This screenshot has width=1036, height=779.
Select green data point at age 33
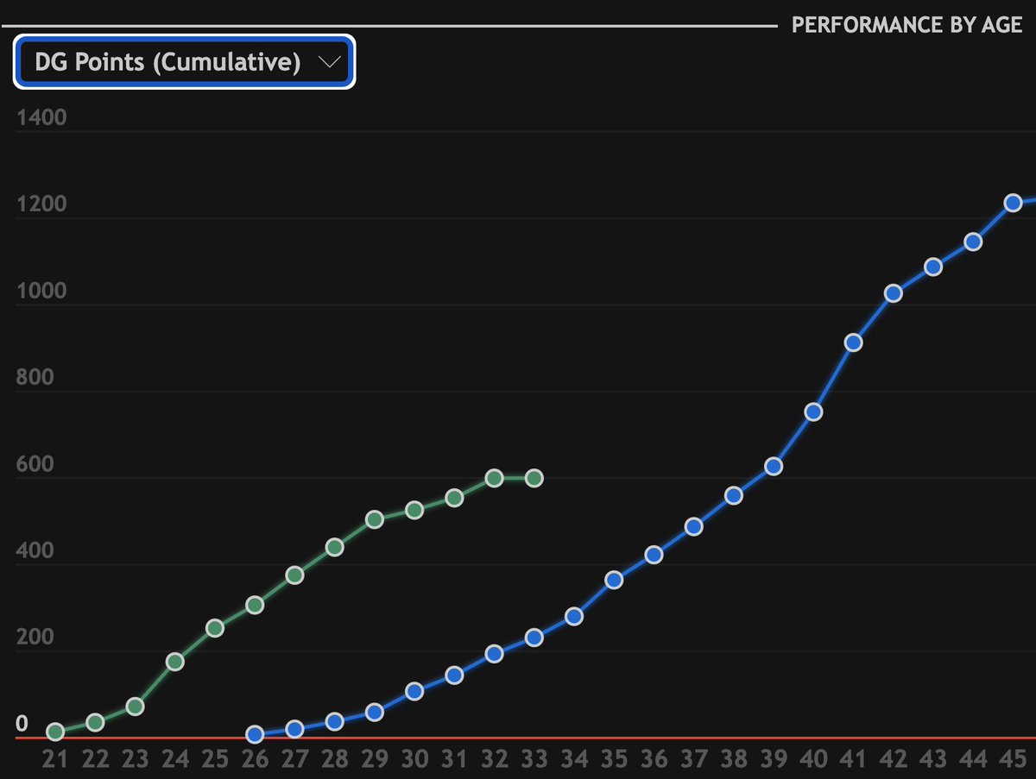pos(534,478)
